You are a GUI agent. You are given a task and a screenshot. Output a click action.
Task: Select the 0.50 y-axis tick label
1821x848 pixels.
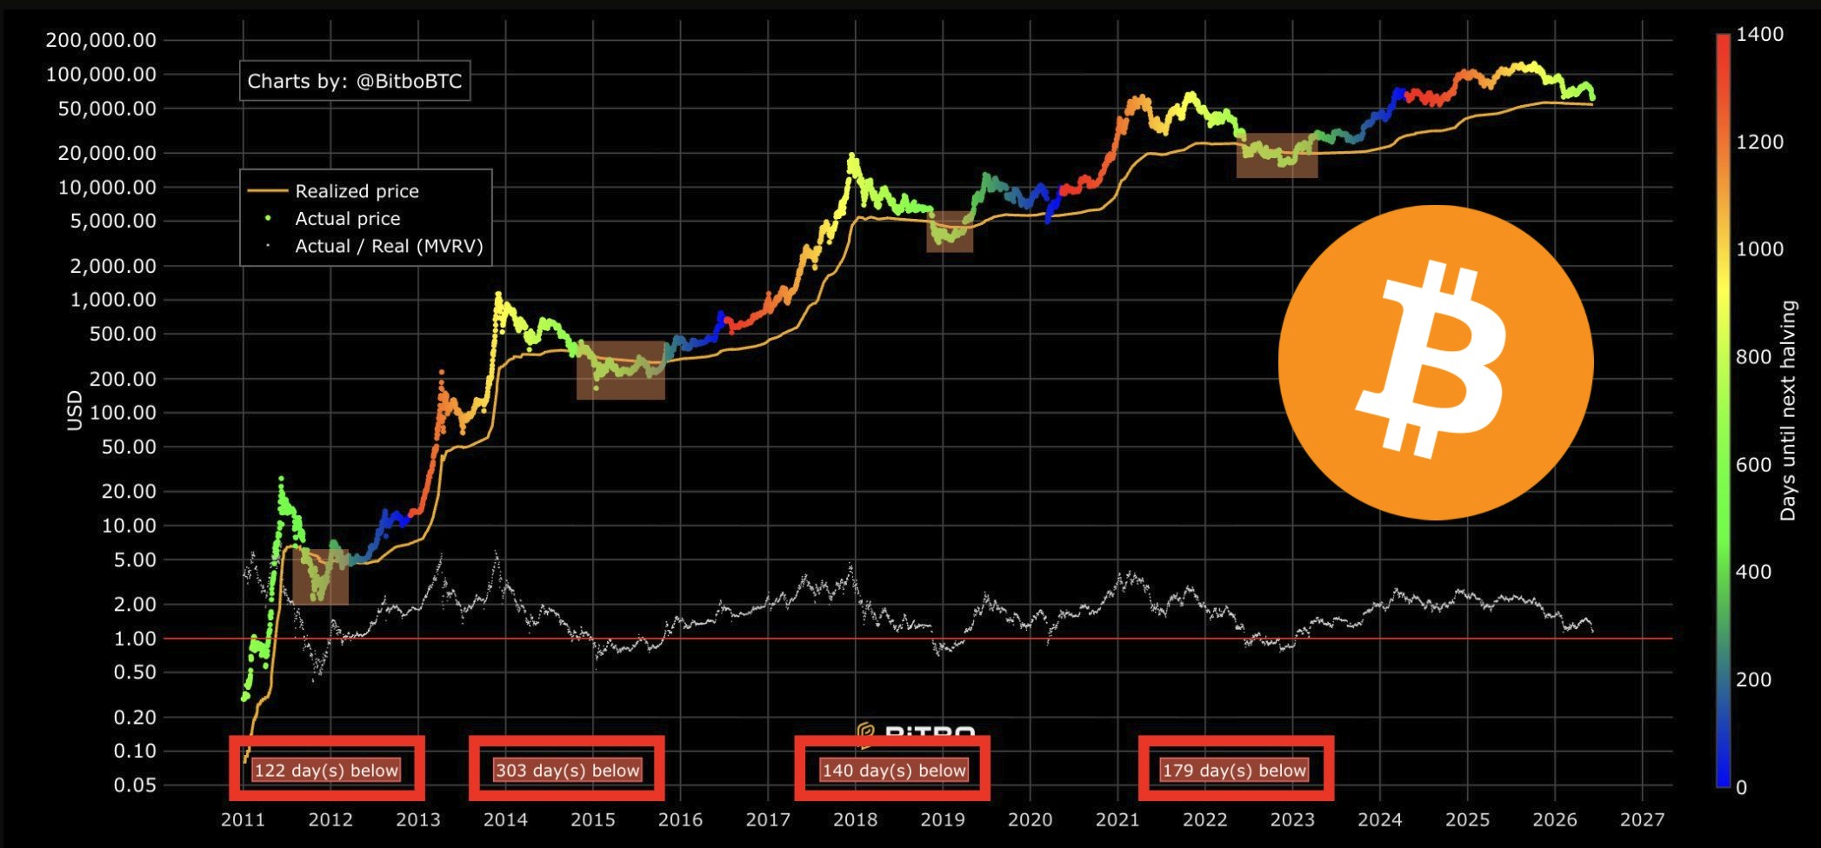pyautogui.click(x=134, y=672)
